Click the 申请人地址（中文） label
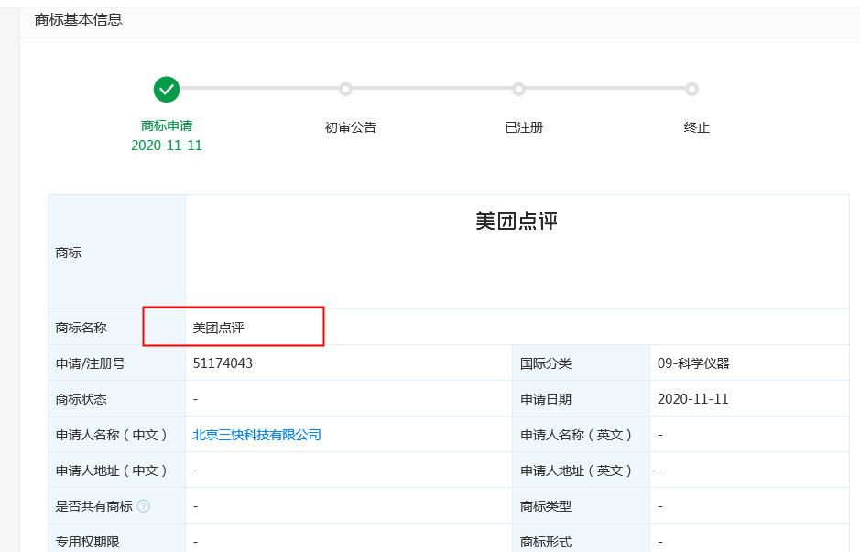This screenshot has width=860, height=552. click(112, 471)
